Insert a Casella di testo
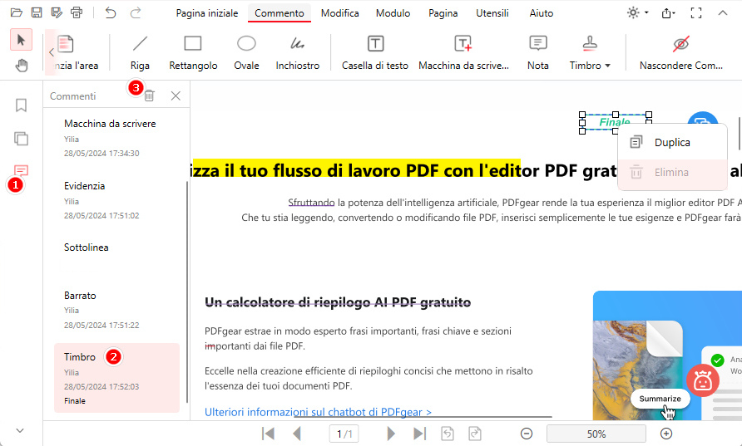The image size is (742, 446). pyautogui.click(x=375, y=53)
